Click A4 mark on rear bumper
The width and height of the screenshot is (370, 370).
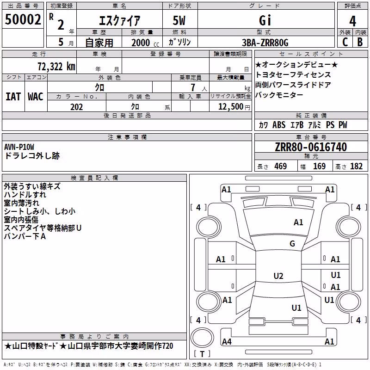click(x=227, y=341)
